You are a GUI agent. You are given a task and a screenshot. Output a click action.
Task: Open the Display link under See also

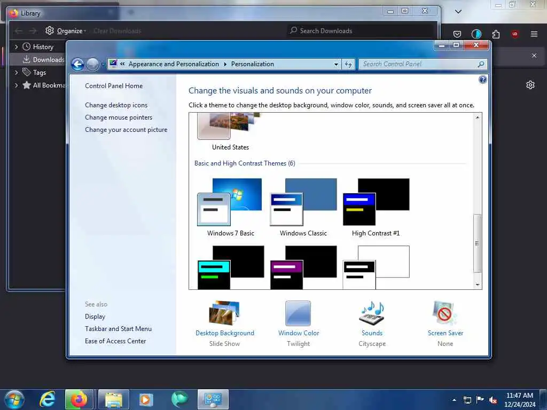95,317
